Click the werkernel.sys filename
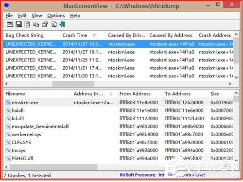 (x=26, y=134)
